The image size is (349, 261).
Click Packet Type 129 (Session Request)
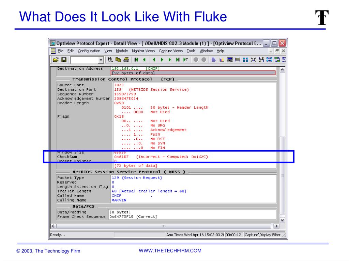click(137, 178)
